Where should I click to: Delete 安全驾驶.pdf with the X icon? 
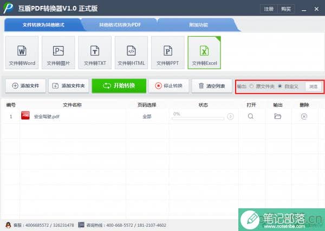(304, 116)
